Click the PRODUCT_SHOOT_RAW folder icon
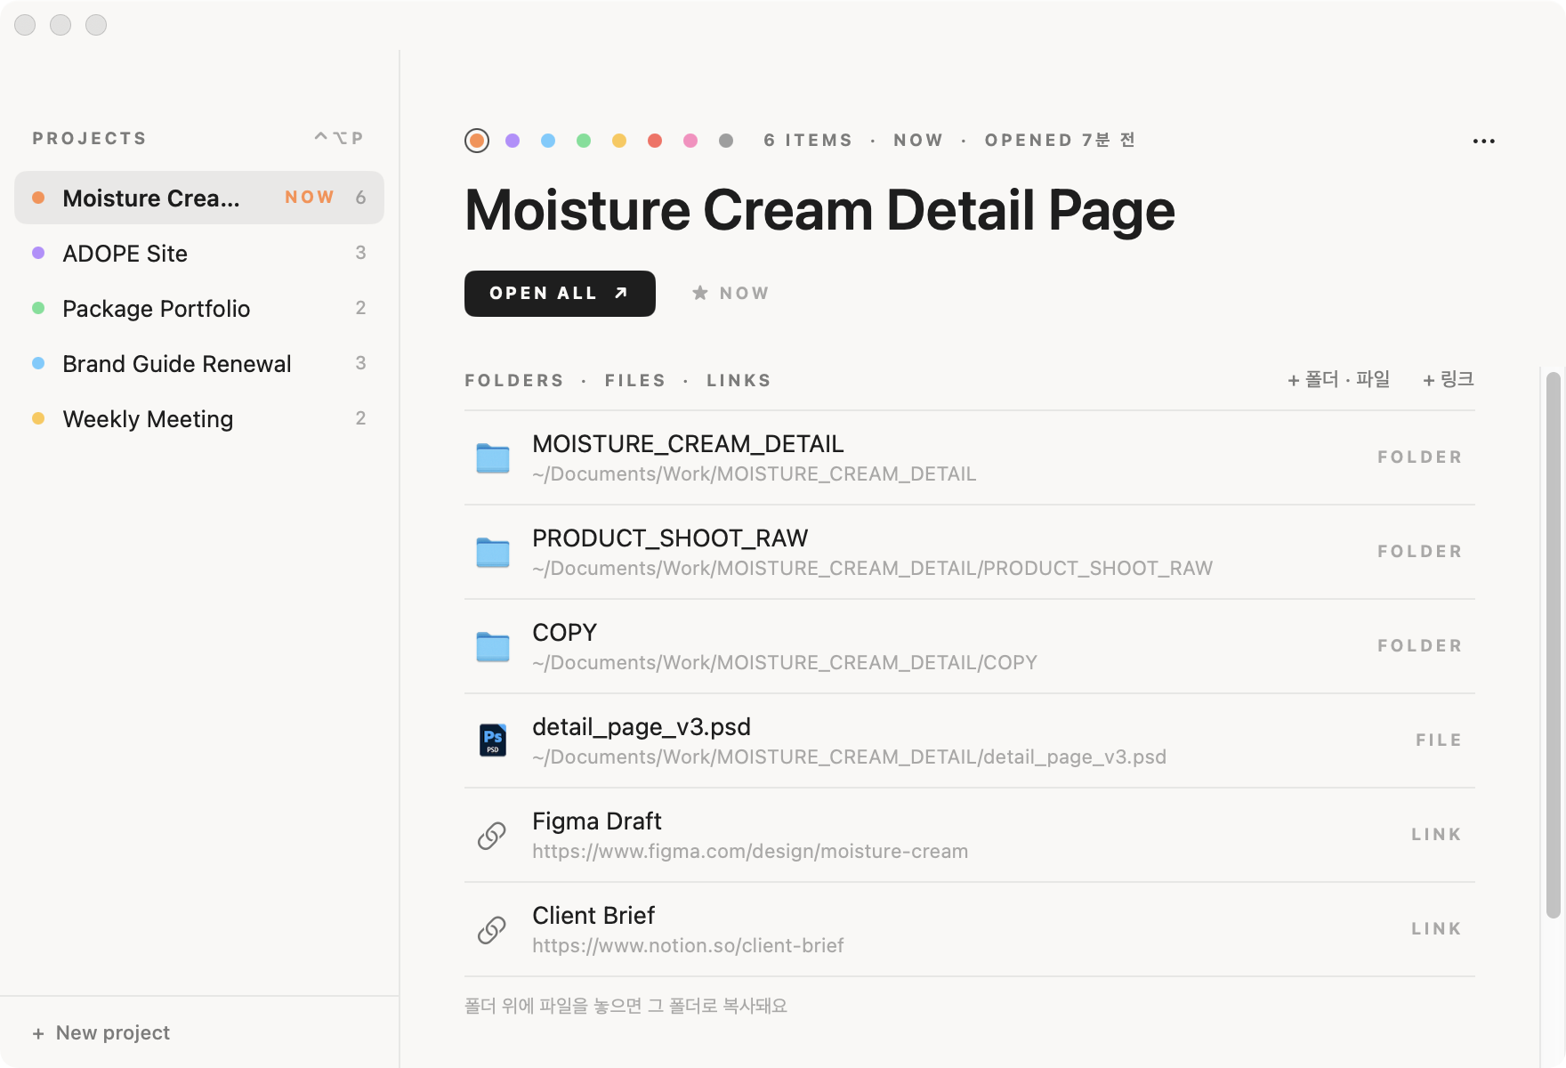This screenshot has height=1068, width=1566. (493, 553)
